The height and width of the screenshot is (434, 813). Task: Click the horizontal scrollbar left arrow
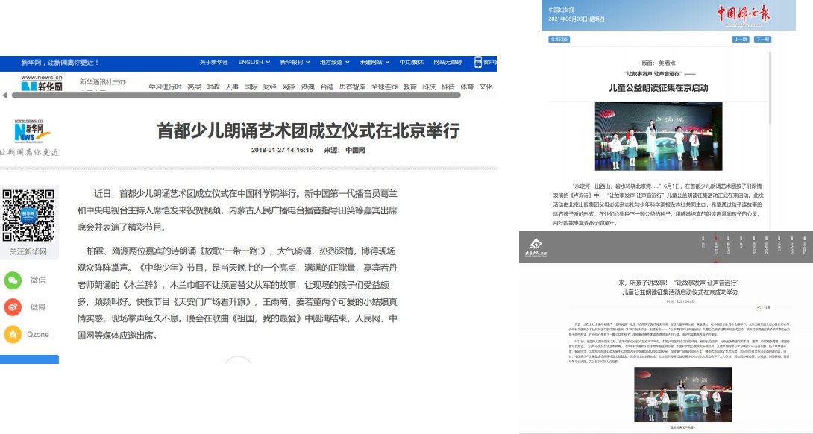4,95
